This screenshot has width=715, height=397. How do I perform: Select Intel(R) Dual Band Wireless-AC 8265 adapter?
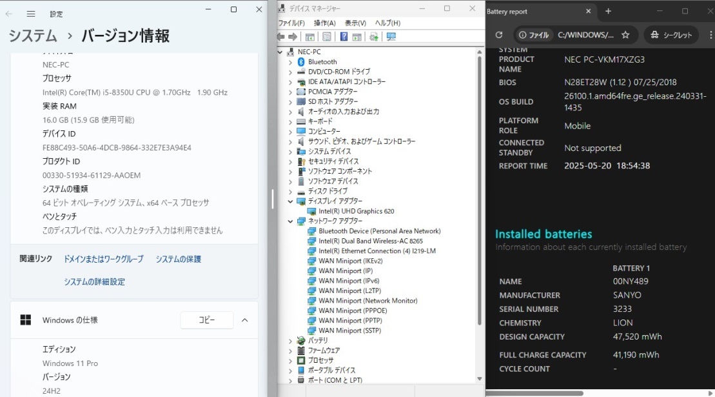[371, 241]
